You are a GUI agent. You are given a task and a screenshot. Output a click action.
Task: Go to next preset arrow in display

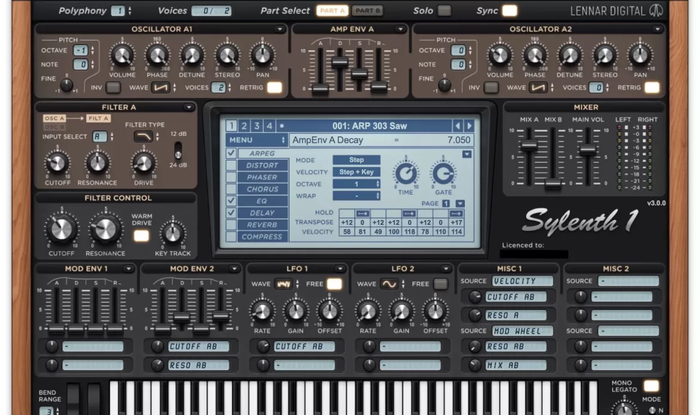(x=468, y=126)
